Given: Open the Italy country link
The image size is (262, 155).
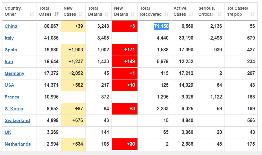Looking at the screenshot, I should [9, 38].
